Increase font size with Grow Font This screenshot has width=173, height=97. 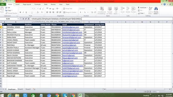coord(40,9)
